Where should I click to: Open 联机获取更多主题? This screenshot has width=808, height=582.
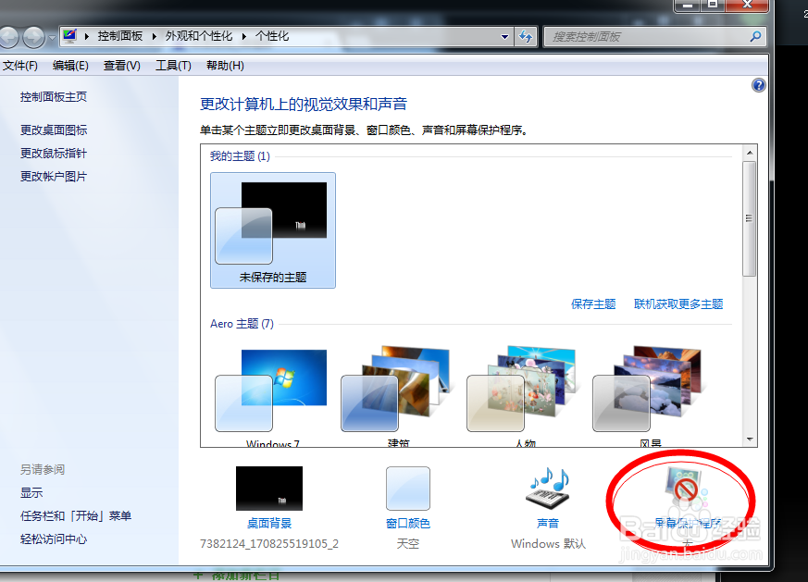679,303
